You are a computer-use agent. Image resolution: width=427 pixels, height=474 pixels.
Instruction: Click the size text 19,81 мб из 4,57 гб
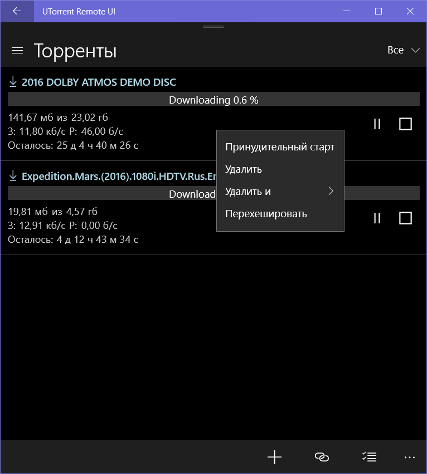click(52, 211)
